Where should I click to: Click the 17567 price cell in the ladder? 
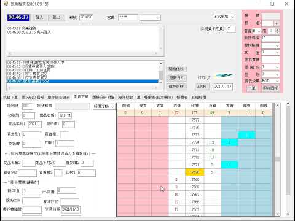pyautogui.click(x=195, y=195)
